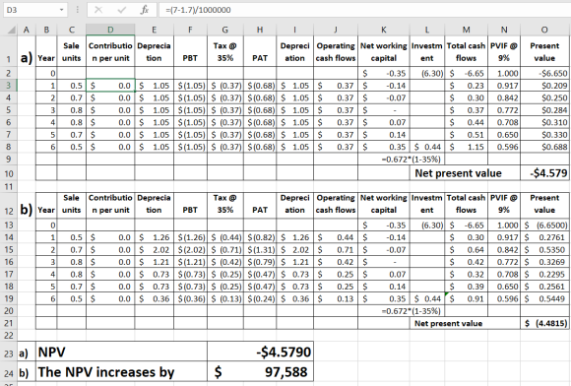Click the 'Net present value' label in row 10

(x=458, y=173)
